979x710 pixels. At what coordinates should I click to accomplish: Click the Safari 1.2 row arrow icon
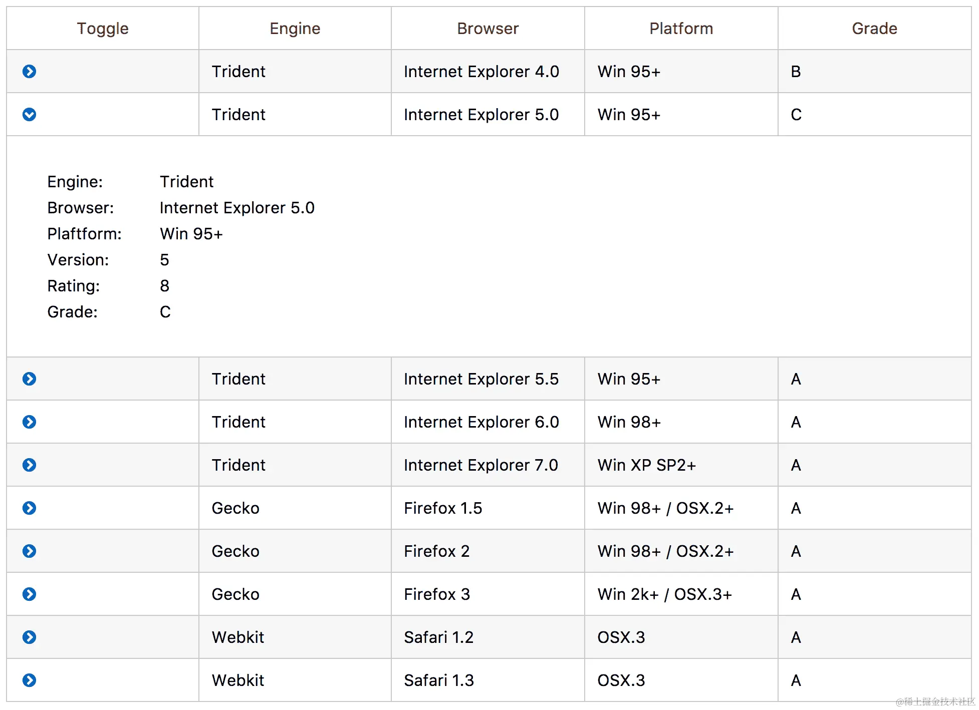[x=30, y=637]
